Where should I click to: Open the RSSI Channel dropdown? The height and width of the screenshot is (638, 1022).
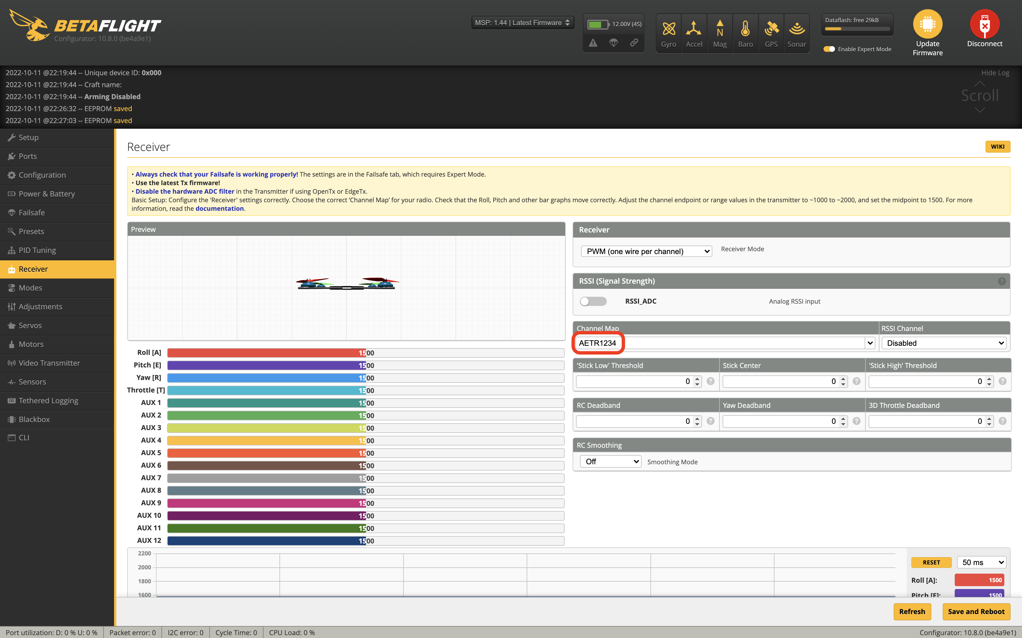pos(944,343)
